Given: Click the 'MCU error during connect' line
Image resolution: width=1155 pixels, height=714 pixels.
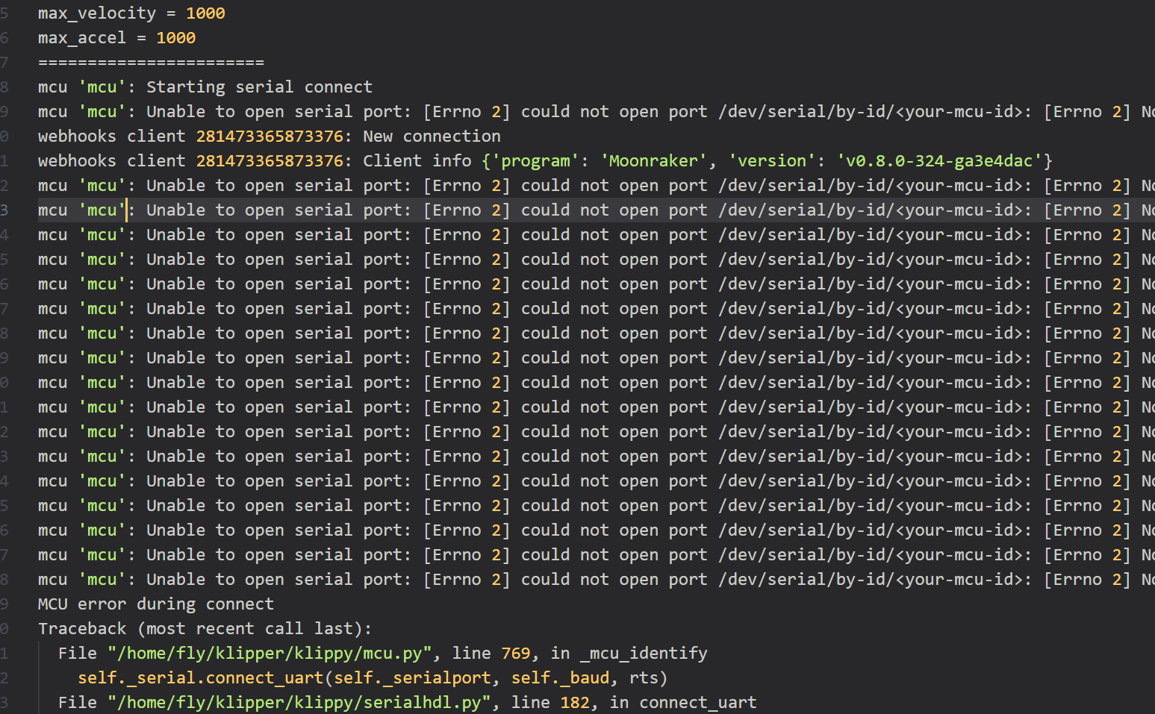Looking at the screenshot, I should click(156, 604).
